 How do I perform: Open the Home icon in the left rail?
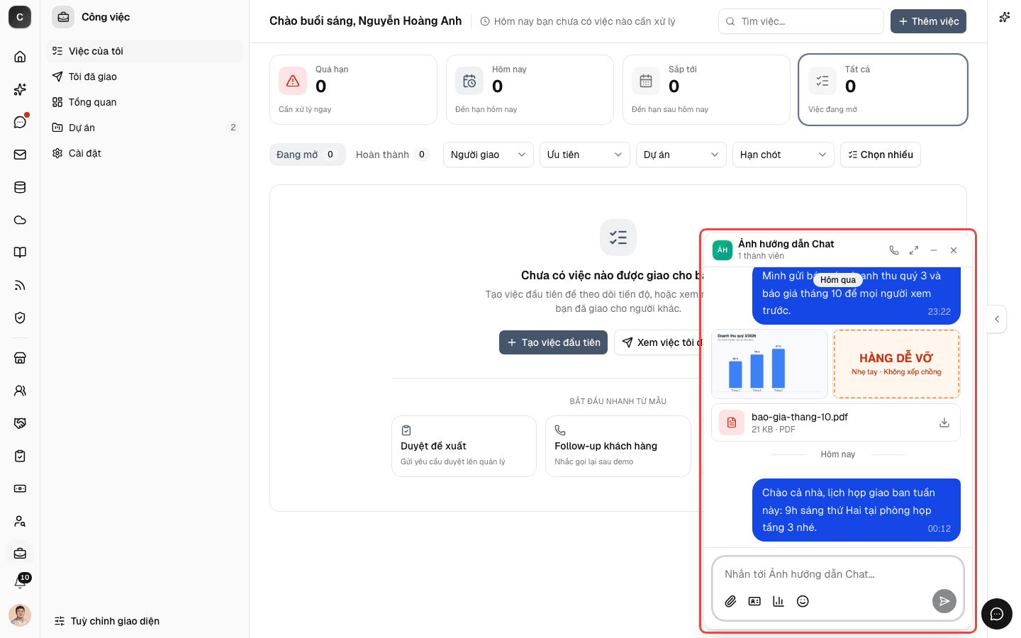20,57
